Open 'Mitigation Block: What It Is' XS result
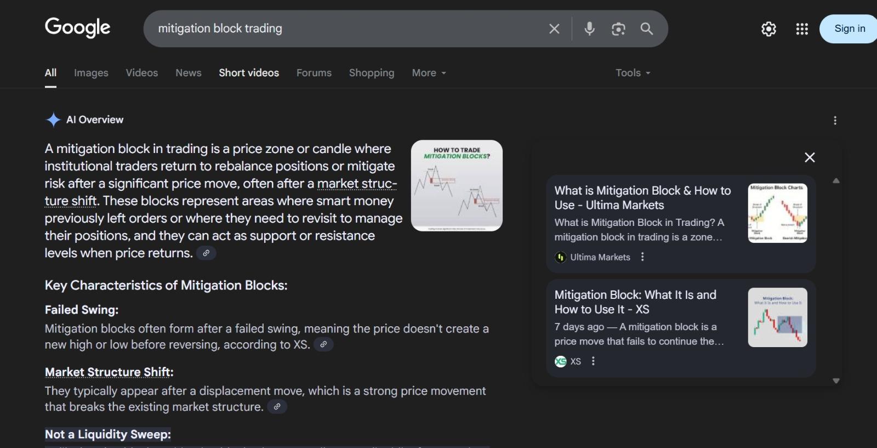The image size is (877, 448). pyautogui.click(x=635, y=302)
